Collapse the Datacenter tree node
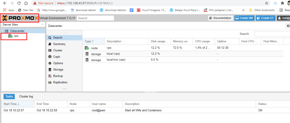Viewport: 290px width, 123px height. (x=3, y=31)
